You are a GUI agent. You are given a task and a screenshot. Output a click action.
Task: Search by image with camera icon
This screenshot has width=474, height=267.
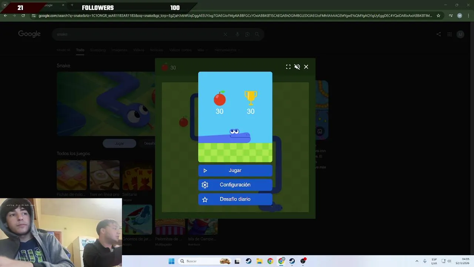(247, 34)
